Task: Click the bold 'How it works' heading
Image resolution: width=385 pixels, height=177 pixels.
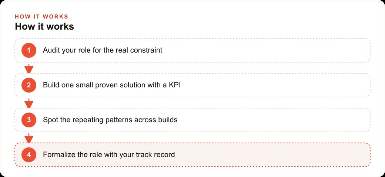Action: point(44,27)
